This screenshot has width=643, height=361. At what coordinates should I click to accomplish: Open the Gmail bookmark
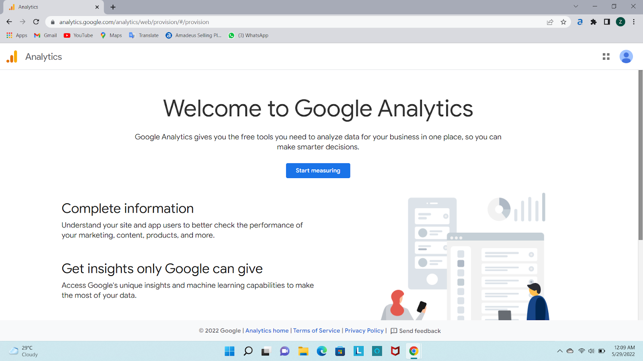(x=45, y=35)
